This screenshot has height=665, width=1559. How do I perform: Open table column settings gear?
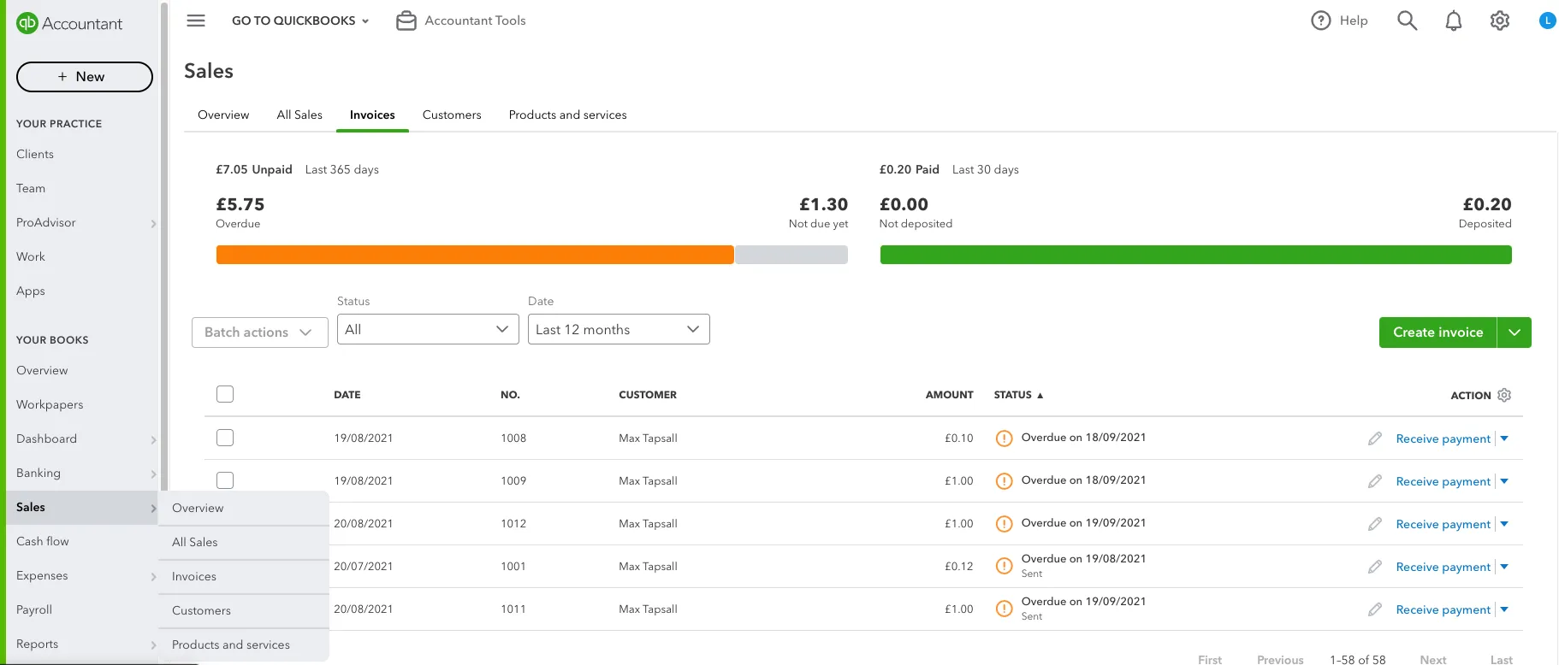[x=1504, y=395]
